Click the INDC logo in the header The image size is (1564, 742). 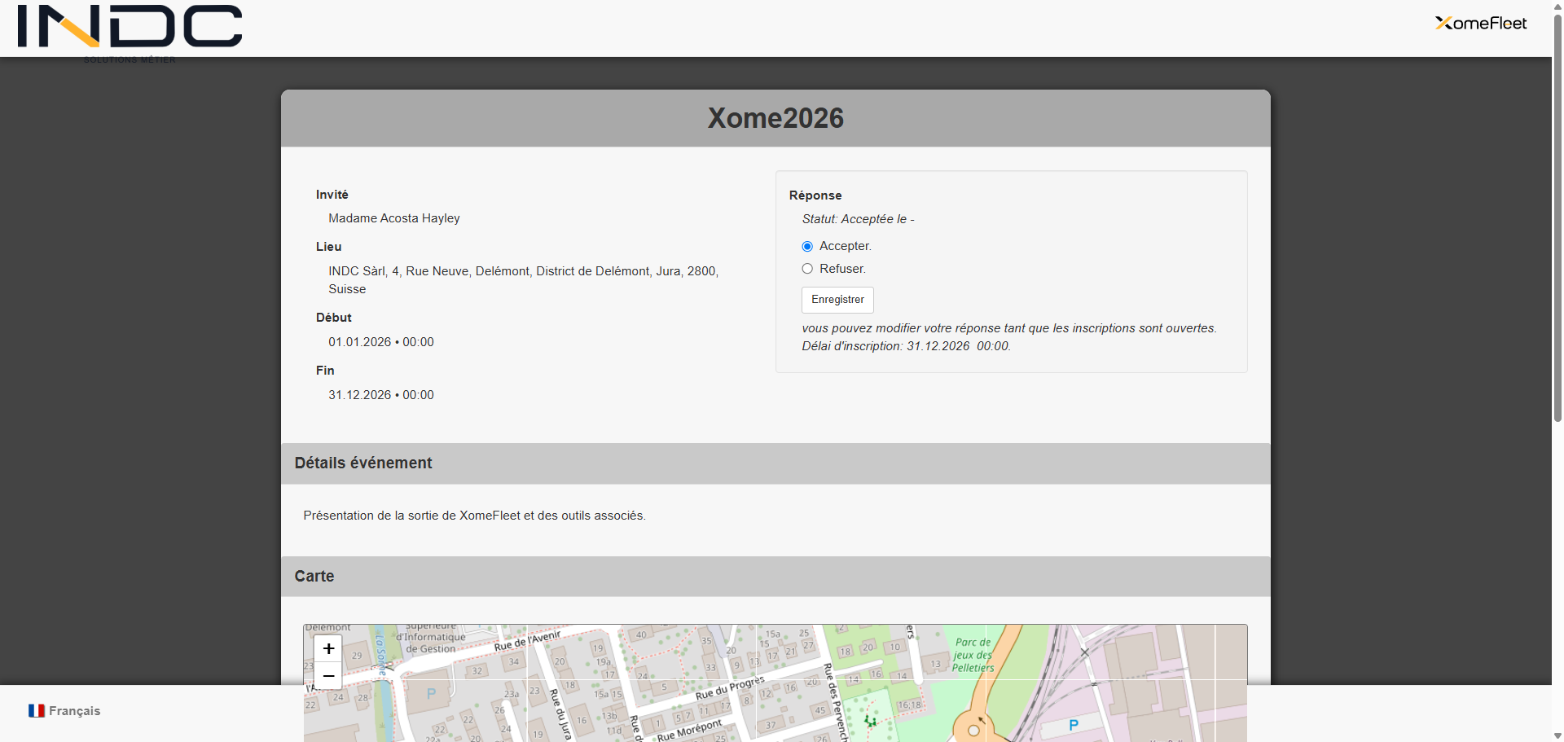(130, 32)
